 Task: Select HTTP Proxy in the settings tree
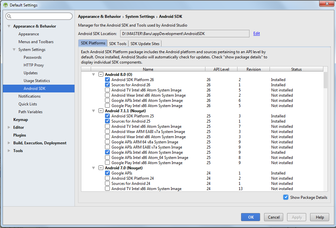tap(34, 65)
